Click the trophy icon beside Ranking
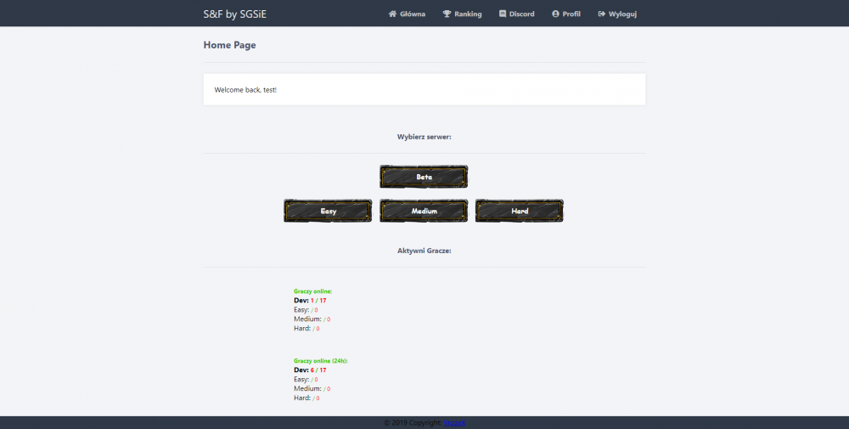This screenshot has width=849, height=429. [x=447, y=14]
